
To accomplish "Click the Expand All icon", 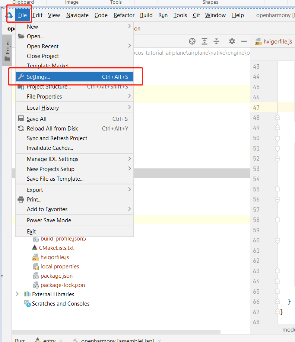I will (x=204, y=41).
